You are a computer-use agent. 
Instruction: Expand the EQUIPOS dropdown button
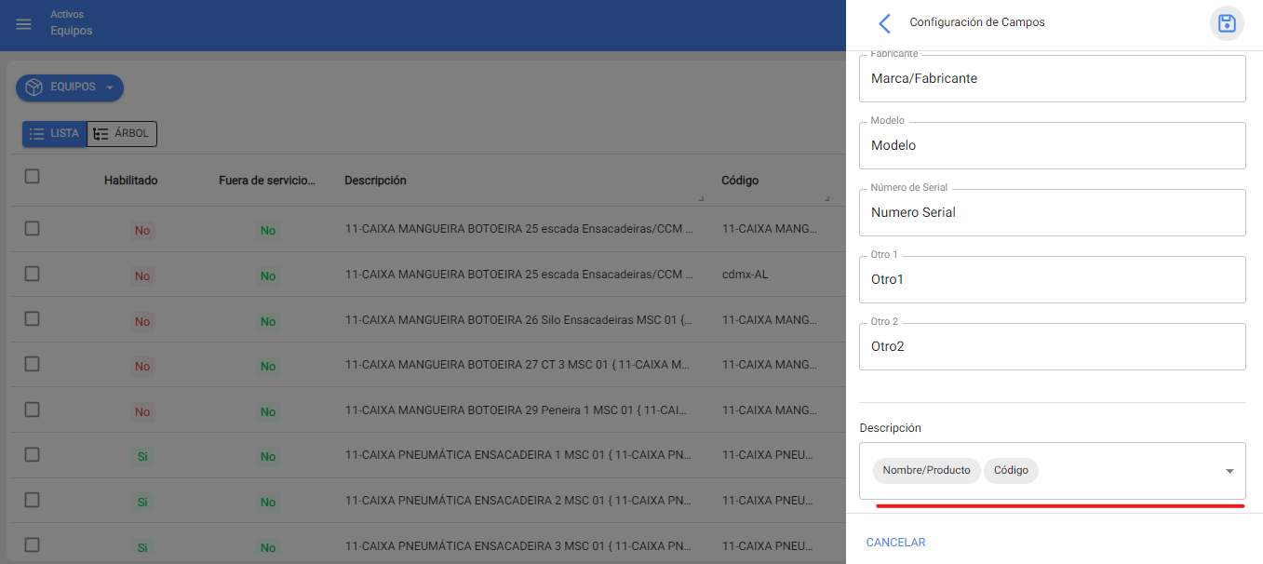pos(109,87)
